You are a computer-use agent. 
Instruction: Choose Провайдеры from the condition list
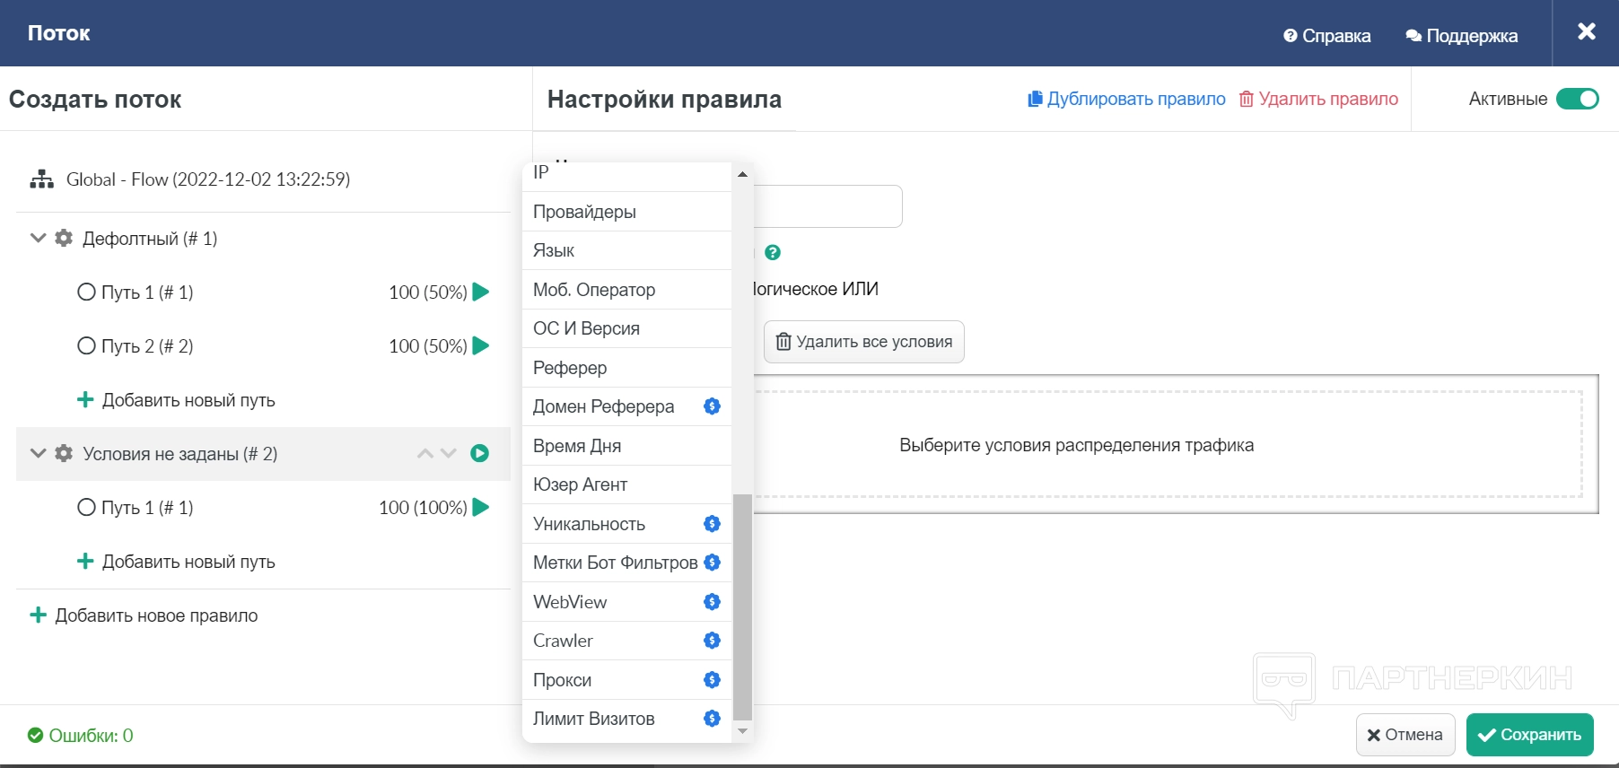coord(584,212)
